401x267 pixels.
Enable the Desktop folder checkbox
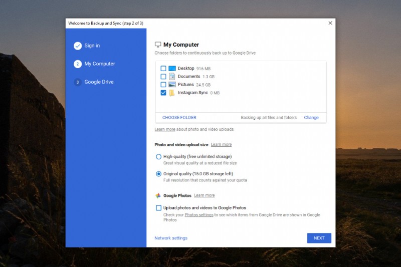click(x=163, y=68)
